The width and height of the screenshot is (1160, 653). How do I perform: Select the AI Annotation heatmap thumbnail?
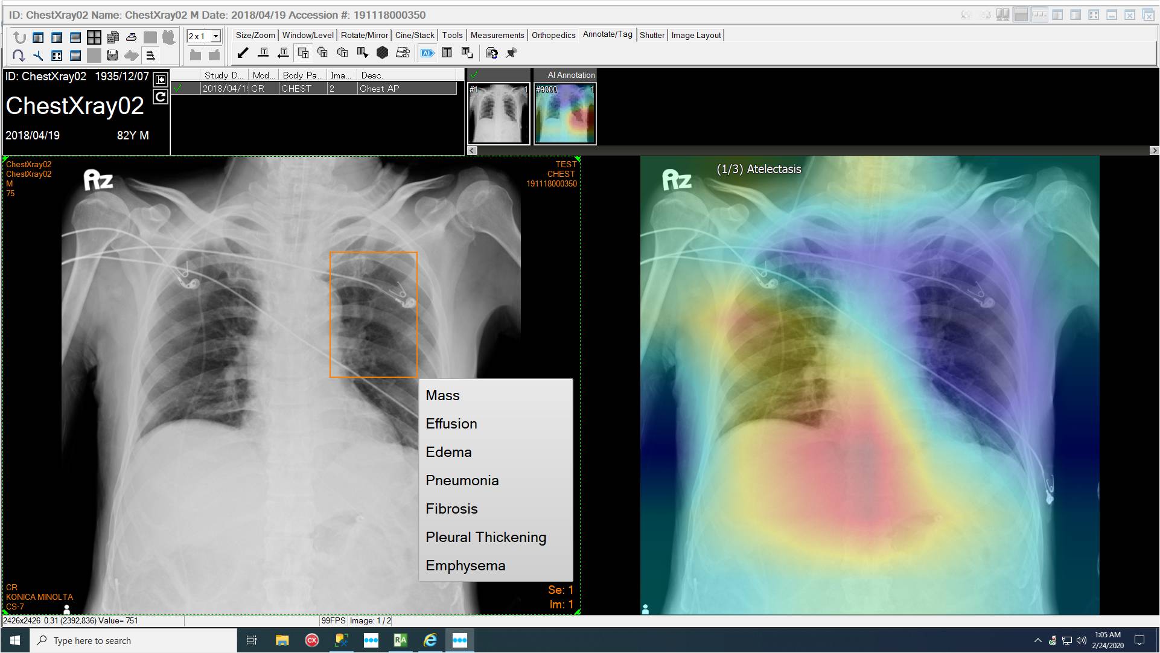click(x=565, y=113)
